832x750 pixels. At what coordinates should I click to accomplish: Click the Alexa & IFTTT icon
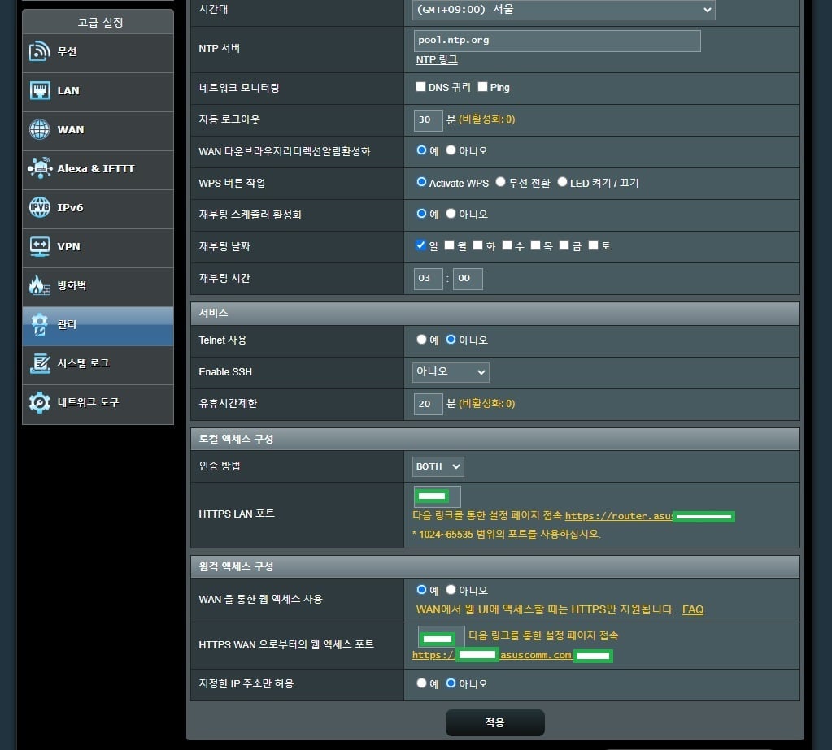point(40,168)
